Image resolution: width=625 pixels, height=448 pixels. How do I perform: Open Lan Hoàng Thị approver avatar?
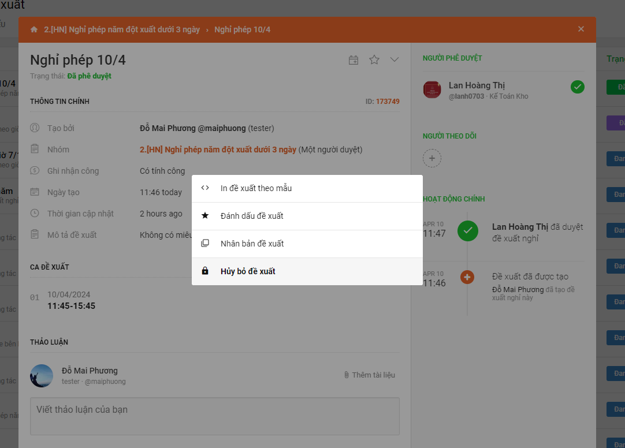tap(432, 89)
